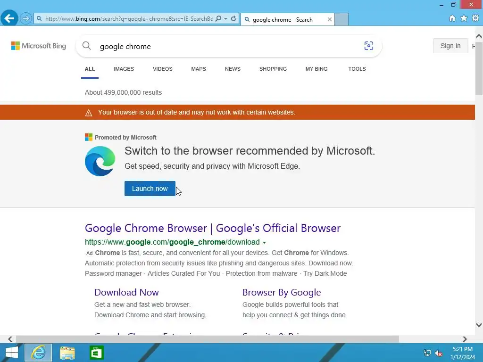Image resolution: width=483 pixels, height=362 pixels.
Task: Click the horizontal scrollbar thumb
Action: [208, 339]
